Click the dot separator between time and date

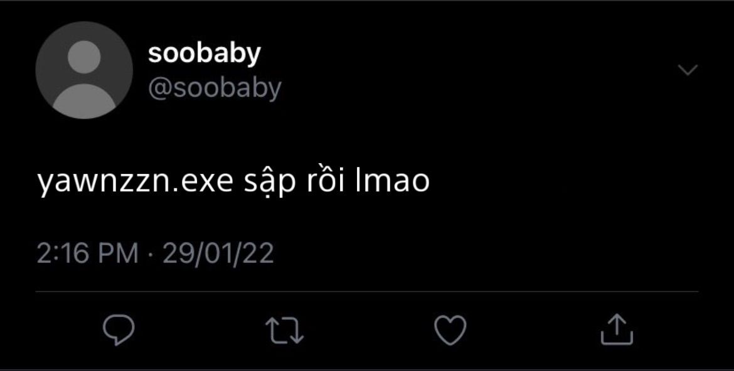[x=151, y=255]
